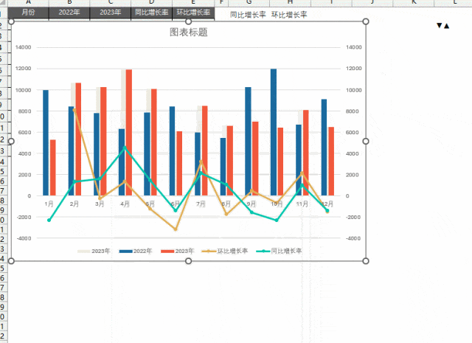Click the ▼ down triangle symbol

(x=440, y=26)
